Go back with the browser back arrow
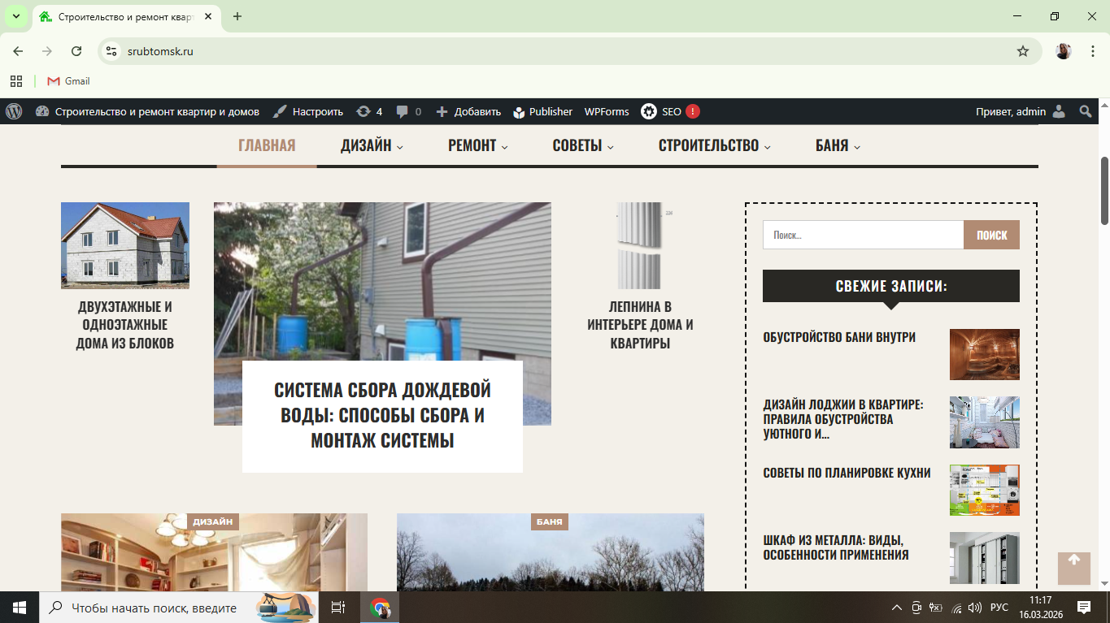The image size is (1110, 623). coord(18,51)
